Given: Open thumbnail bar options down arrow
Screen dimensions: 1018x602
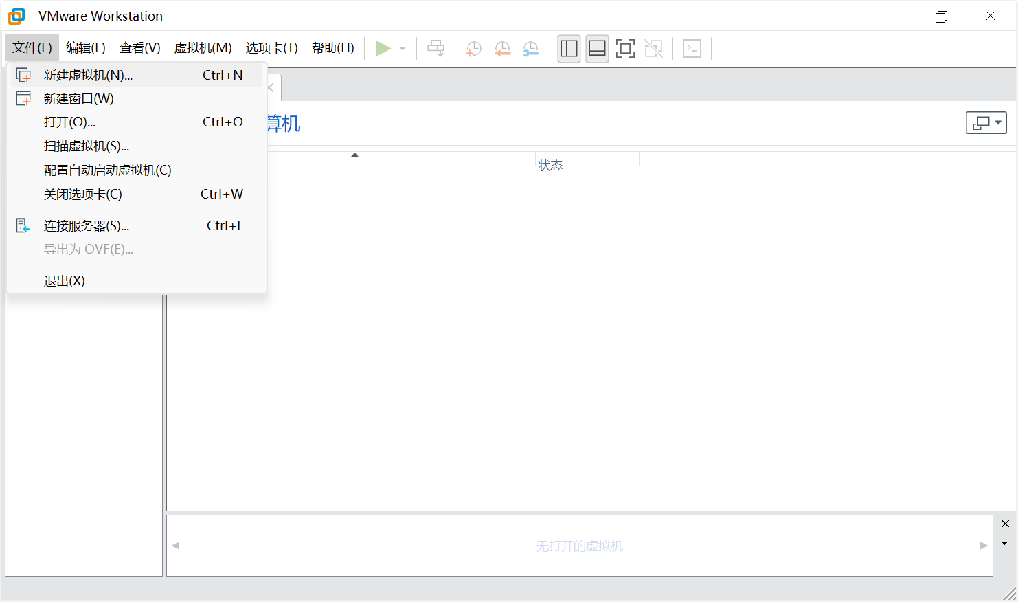Looking at the screenshot, I should coord(1005,543).
